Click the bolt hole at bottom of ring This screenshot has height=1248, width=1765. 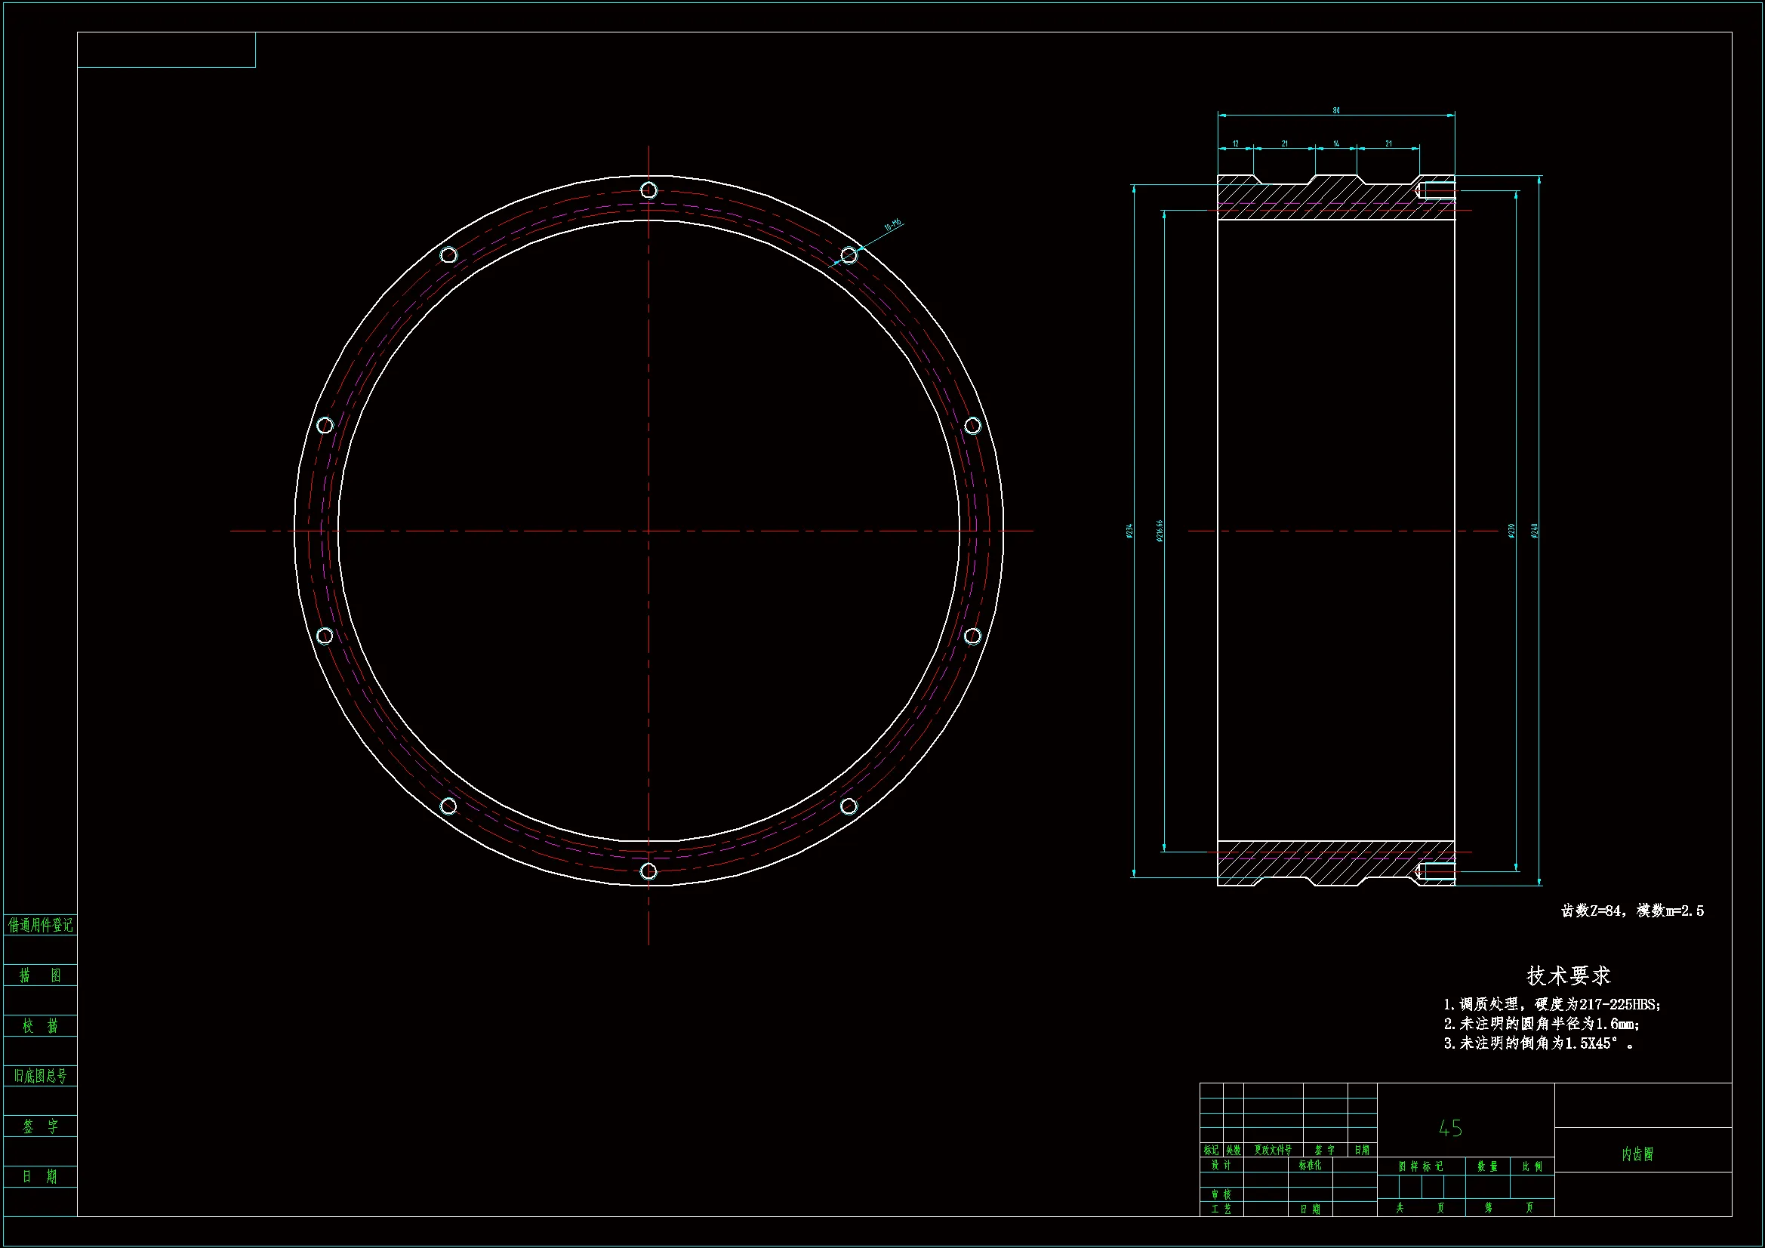[x=648, y=871]
